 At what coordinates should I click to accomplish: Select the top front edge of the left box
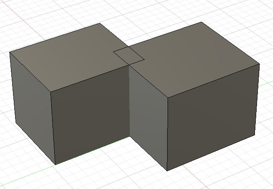(88, 79)
